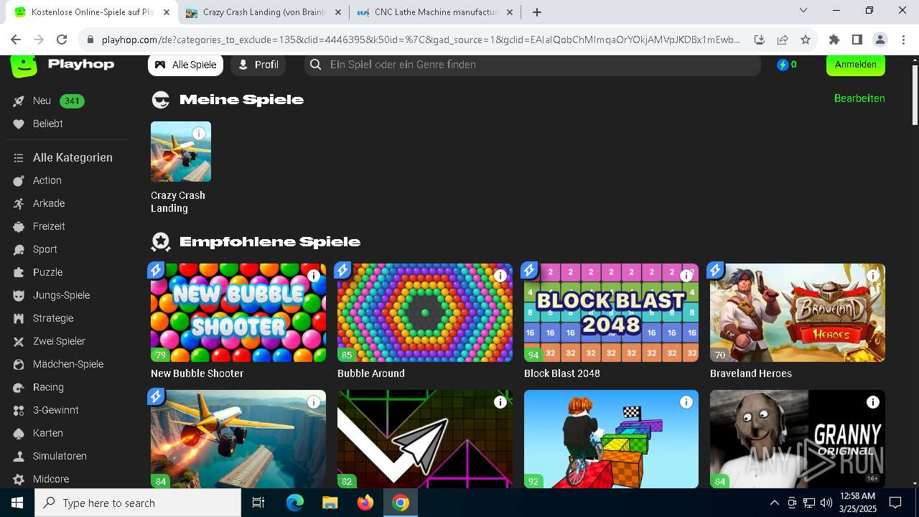Select the Strategie category icon

(19, 319)
